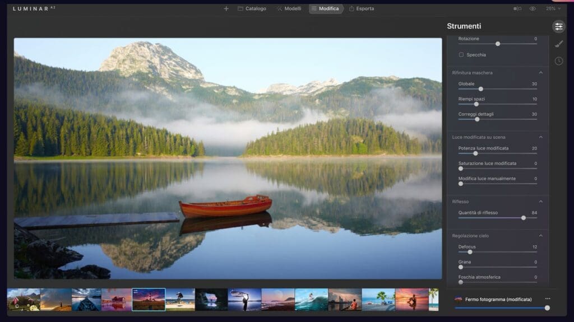
Task: Collapse the Rifinitura maschera section
Action: pos(541,72)
